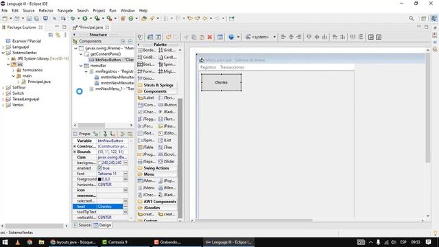This screenshot has height=247, width=439.
Task: Select JButton in the Palette
Action: (x=167, y=105)
